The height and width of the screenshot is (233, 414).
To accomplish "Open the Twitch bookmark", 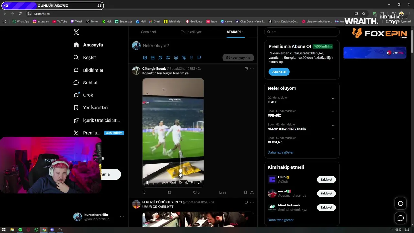I will click(77, 22).
